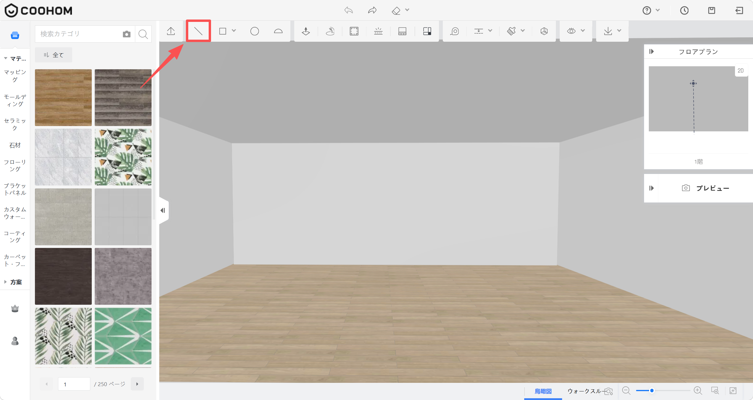Click the camera image search icon
This screenshot has width=753, height=400.
point(126,34)
